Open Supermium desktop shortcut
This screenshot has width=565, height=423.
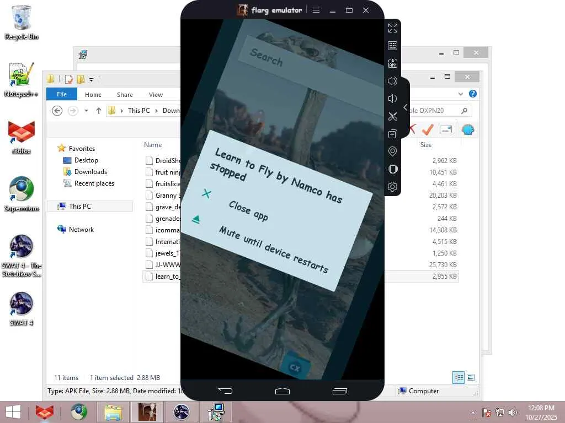(x=22, y=194)
